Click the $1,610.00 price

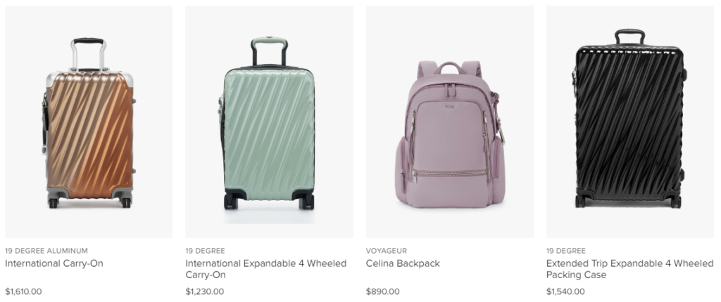pyautogui.click(x=23, y=291)
